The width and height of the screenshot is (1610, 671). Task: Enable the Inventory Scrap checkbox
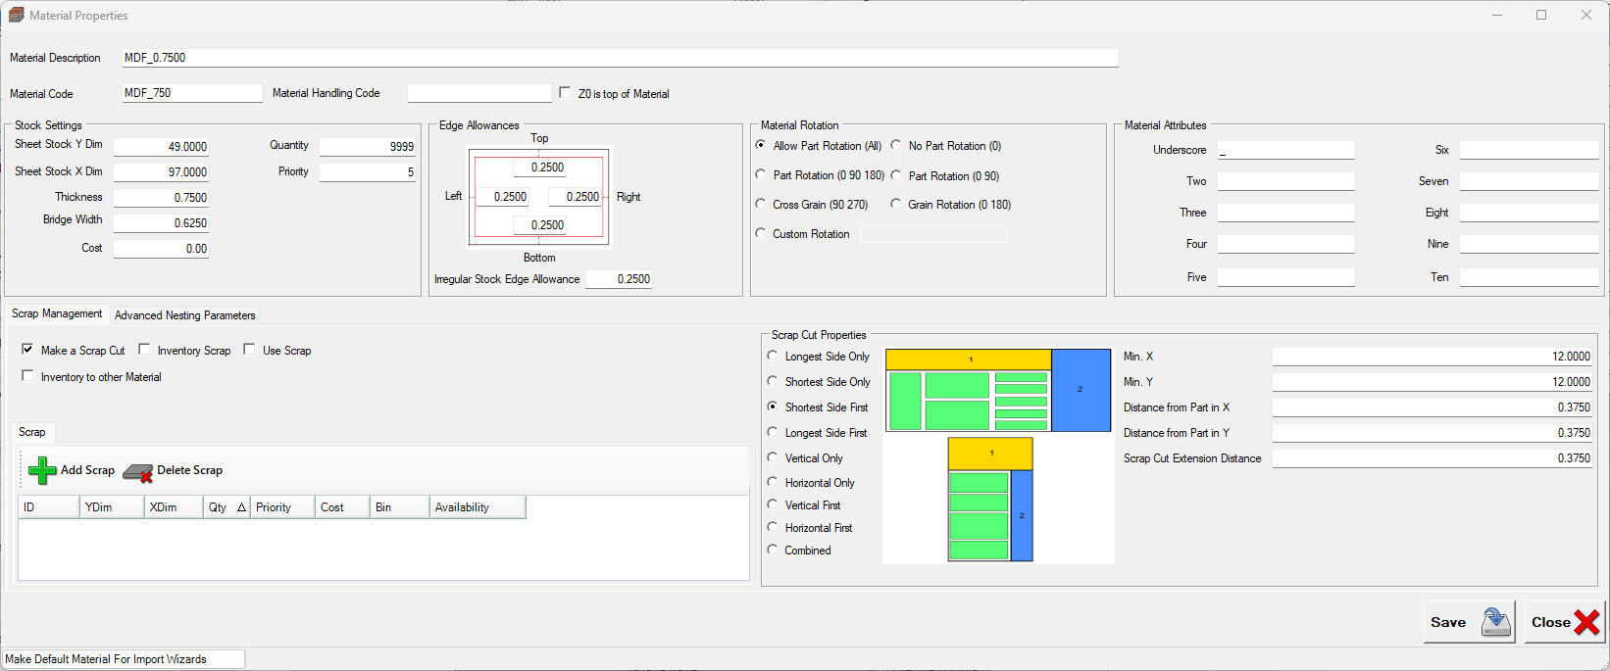(x=145, y=350)
